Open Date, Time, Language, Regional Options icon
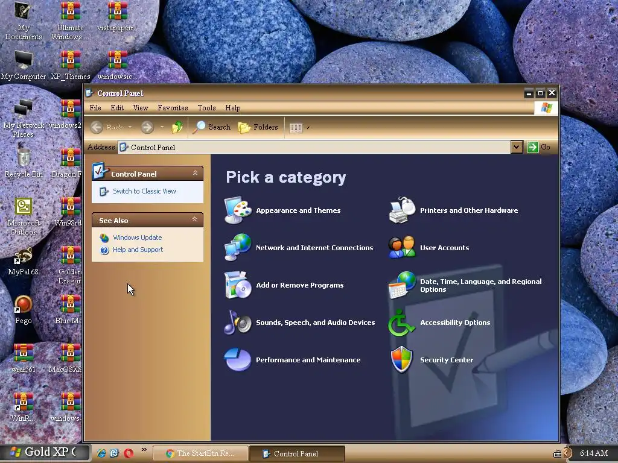 pos(402,285)
